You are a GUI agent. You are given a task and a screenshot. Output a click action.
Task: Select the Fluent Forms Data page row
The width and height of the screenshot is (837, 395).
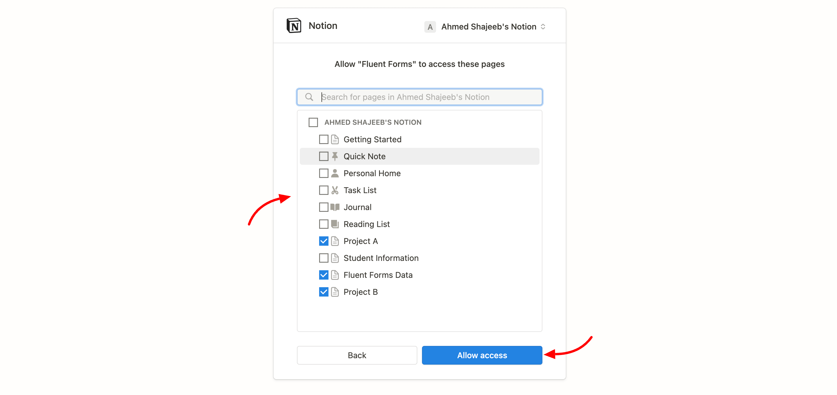(x=378, y=275)
